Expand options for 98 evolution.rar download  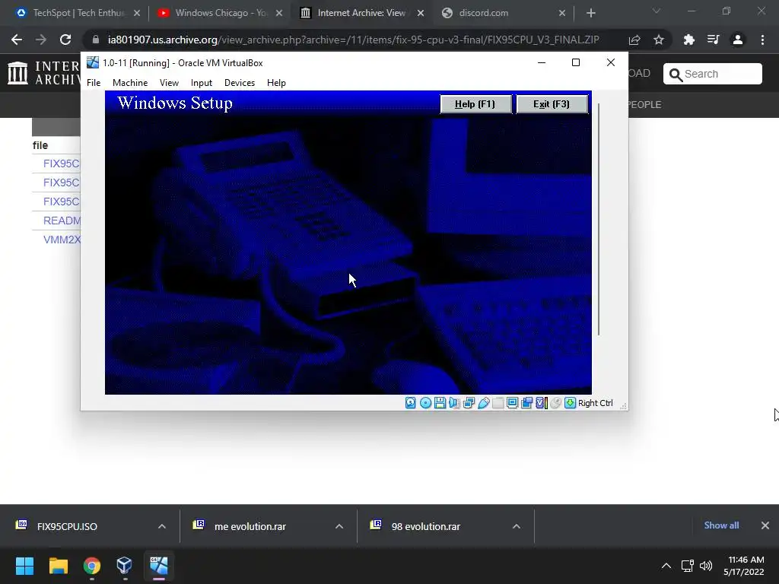[517, 526]
